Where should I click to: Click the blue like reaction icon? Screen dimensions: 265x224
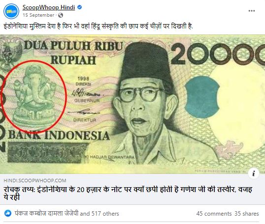click(x=7, y=213)
